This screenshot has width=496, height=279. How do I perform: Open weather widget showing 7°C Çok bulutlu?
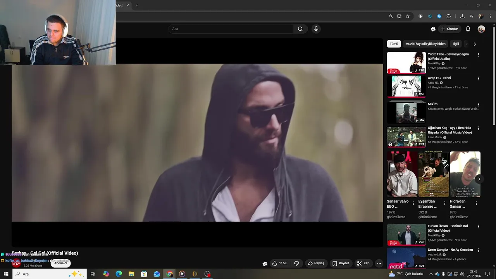(406, 274)
